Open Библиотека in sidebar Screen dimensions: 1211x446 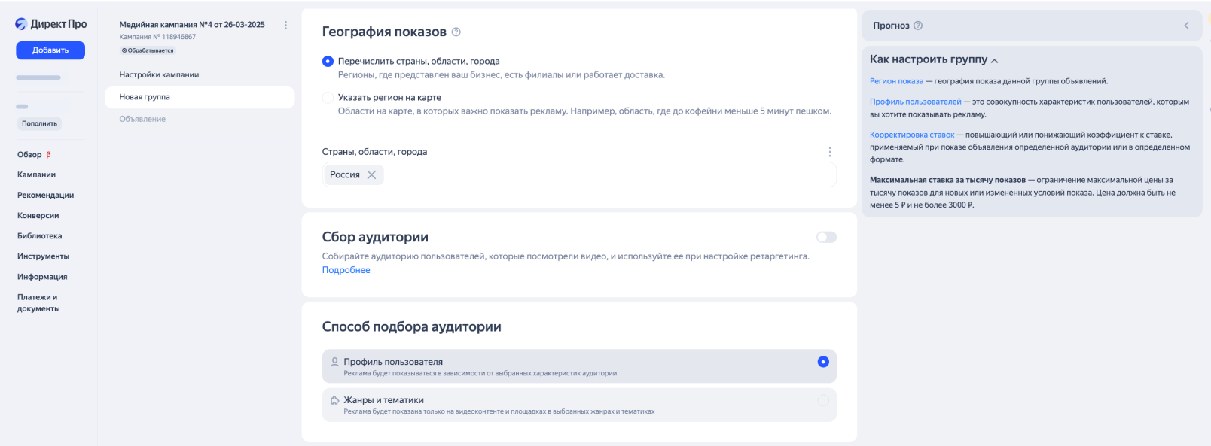[x=39, y=236]
